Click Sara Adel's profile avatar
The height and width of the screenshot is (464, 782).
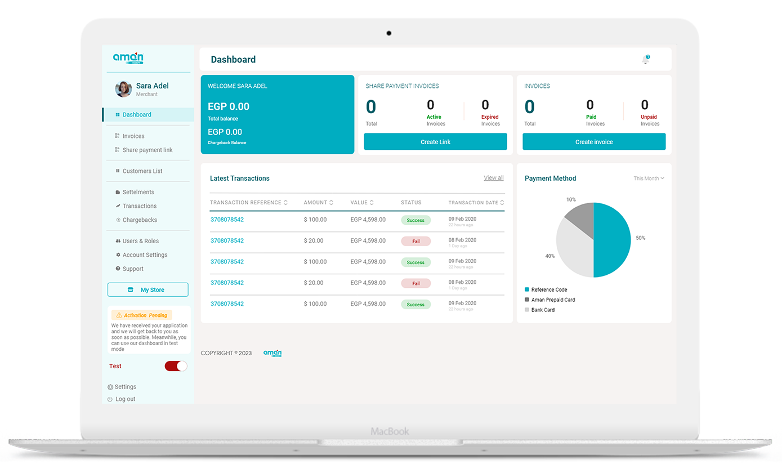[123, 89]
